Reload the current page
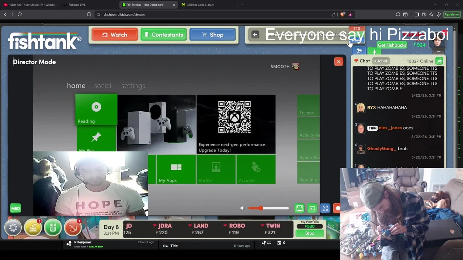This screenshot has height=260, width=463. pos(20,14)
